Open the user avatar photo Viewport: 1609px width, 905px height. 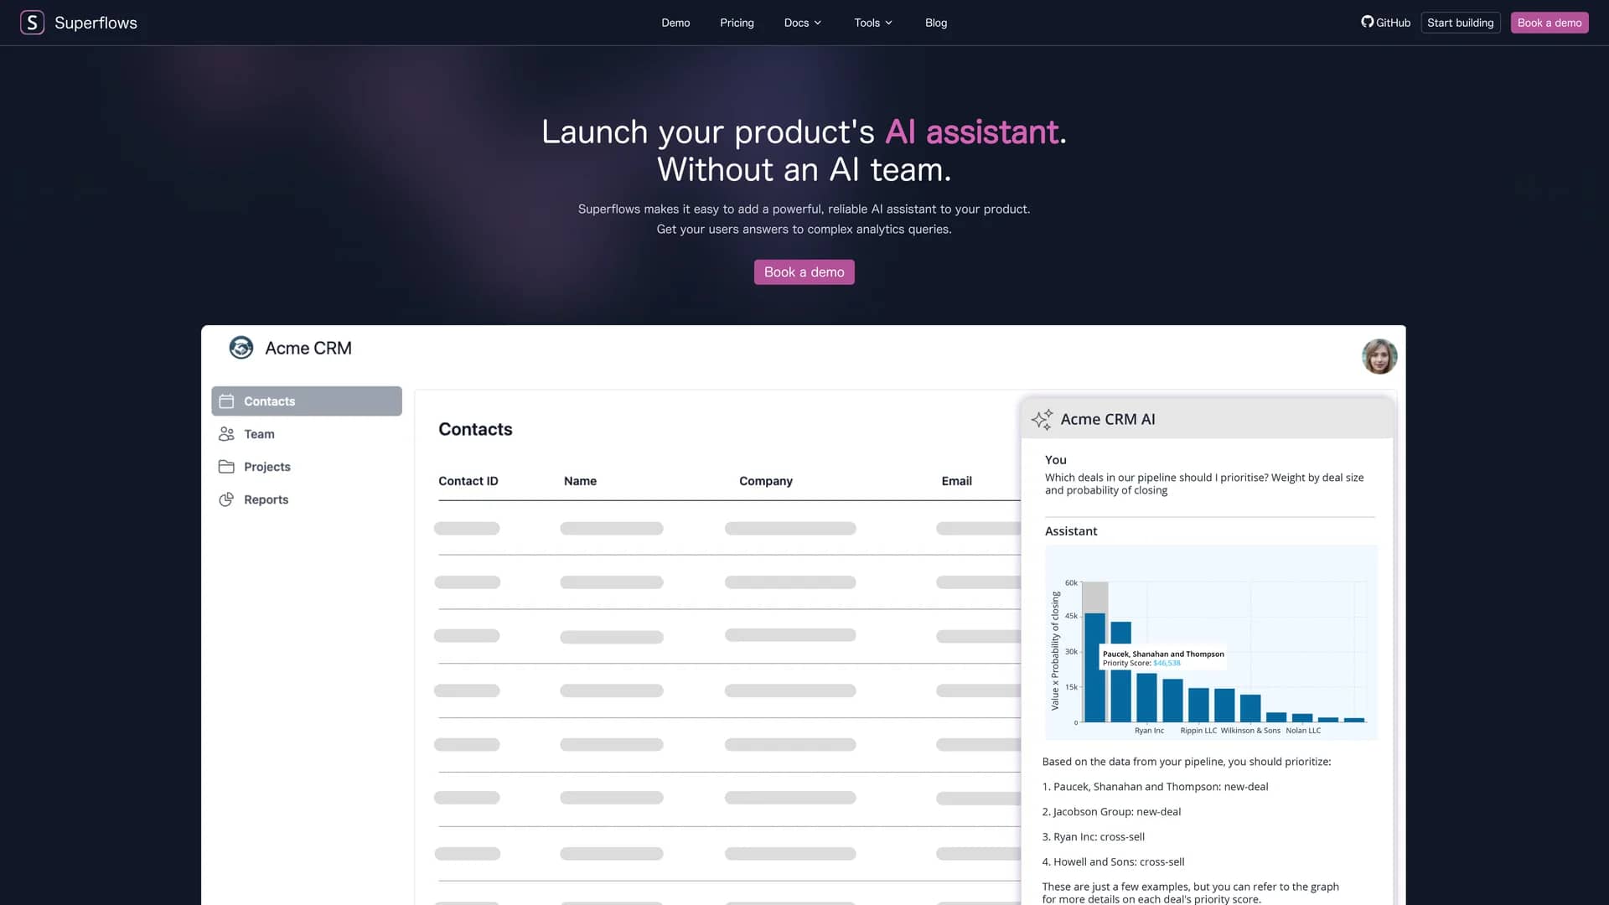tap(1379, 356)
